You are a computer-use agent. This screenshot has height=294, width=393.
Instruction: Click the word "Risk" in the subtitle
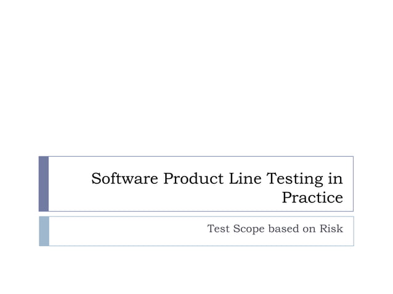click(x=331, y=228)
